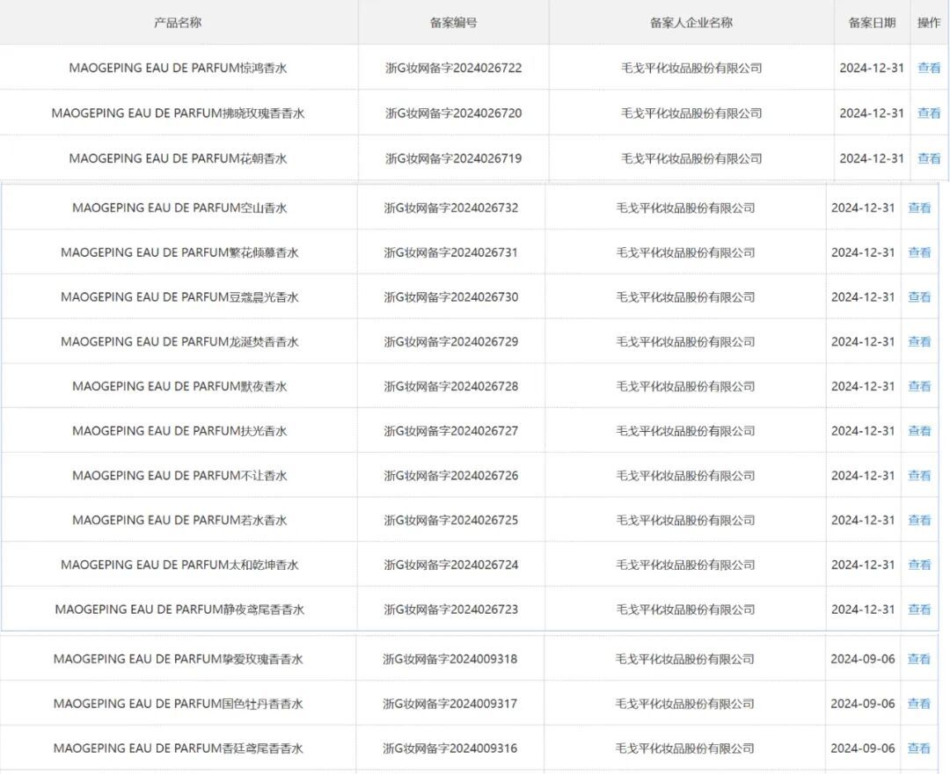Select product name ending 惊鸿香水
The height and width of the screenshot is (774, 950).
pos(178,68)
